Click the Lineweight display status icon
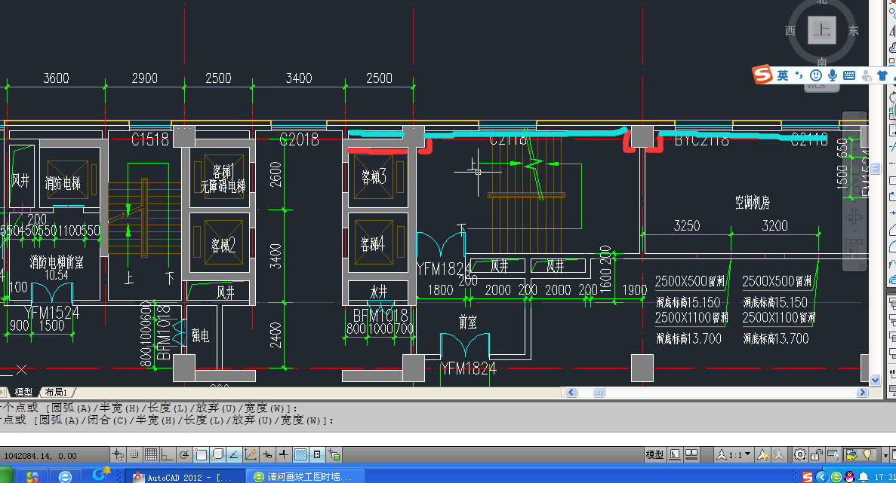Screen dimensions: 896x483 click(x=283, y=454)
